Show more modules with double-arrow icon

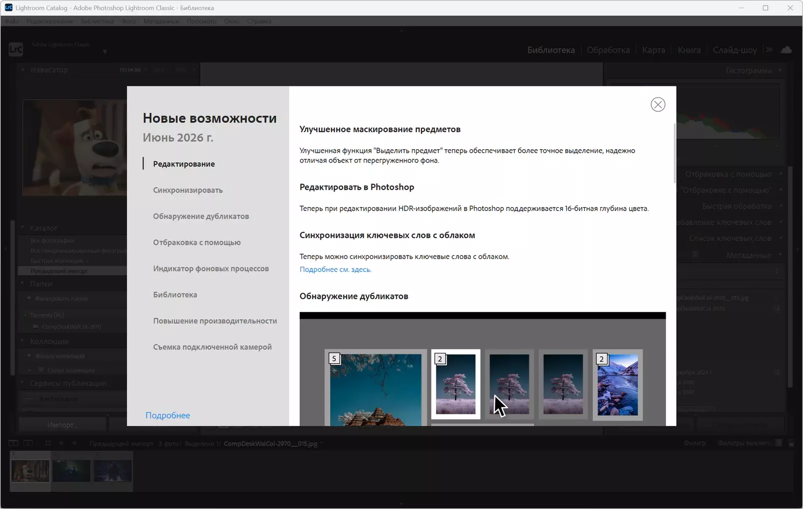click(x=770, y=49)
